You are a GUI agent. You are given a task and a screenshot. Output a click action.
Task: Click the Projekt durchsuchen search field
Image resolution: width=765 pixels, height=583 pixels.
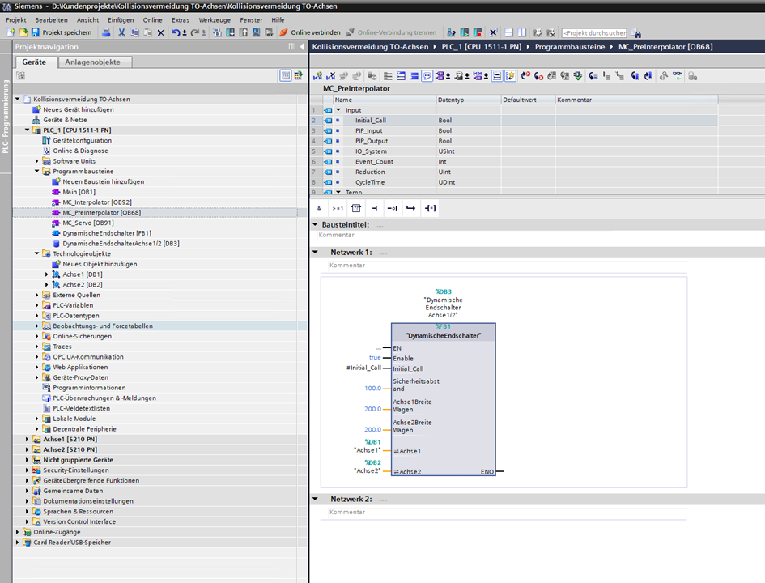[593, 33]
